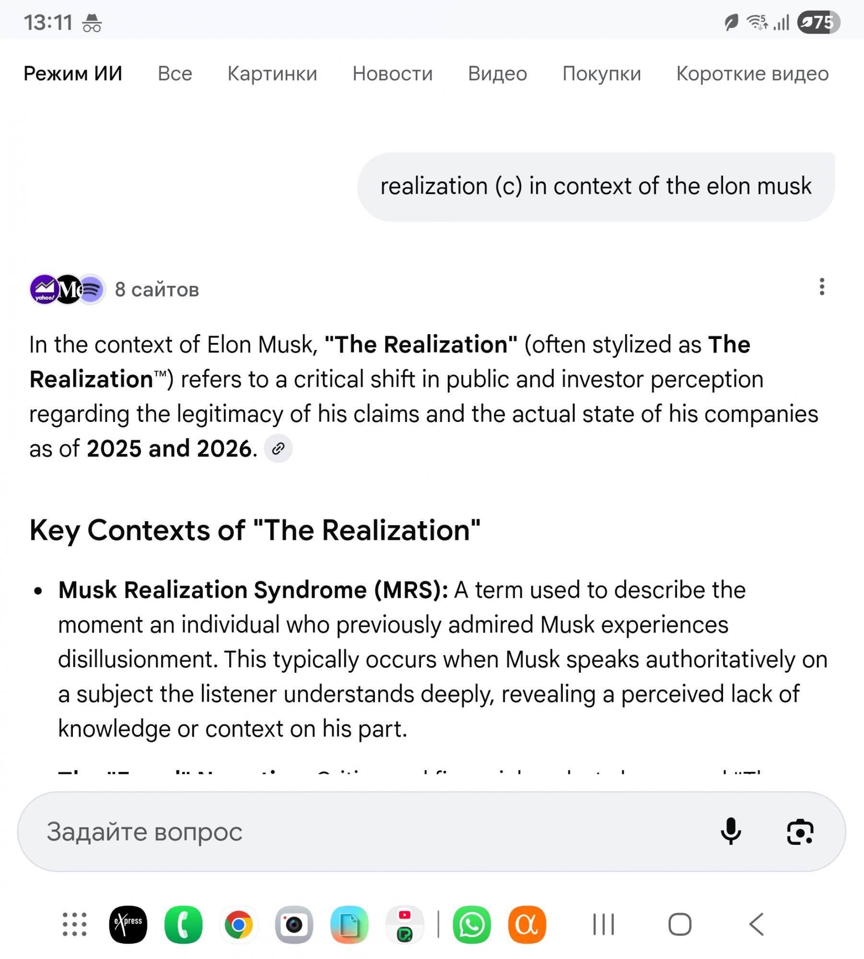Switch to the Новости tab
The height and width of the screenshot is (959, 864).
click(392, 74)
